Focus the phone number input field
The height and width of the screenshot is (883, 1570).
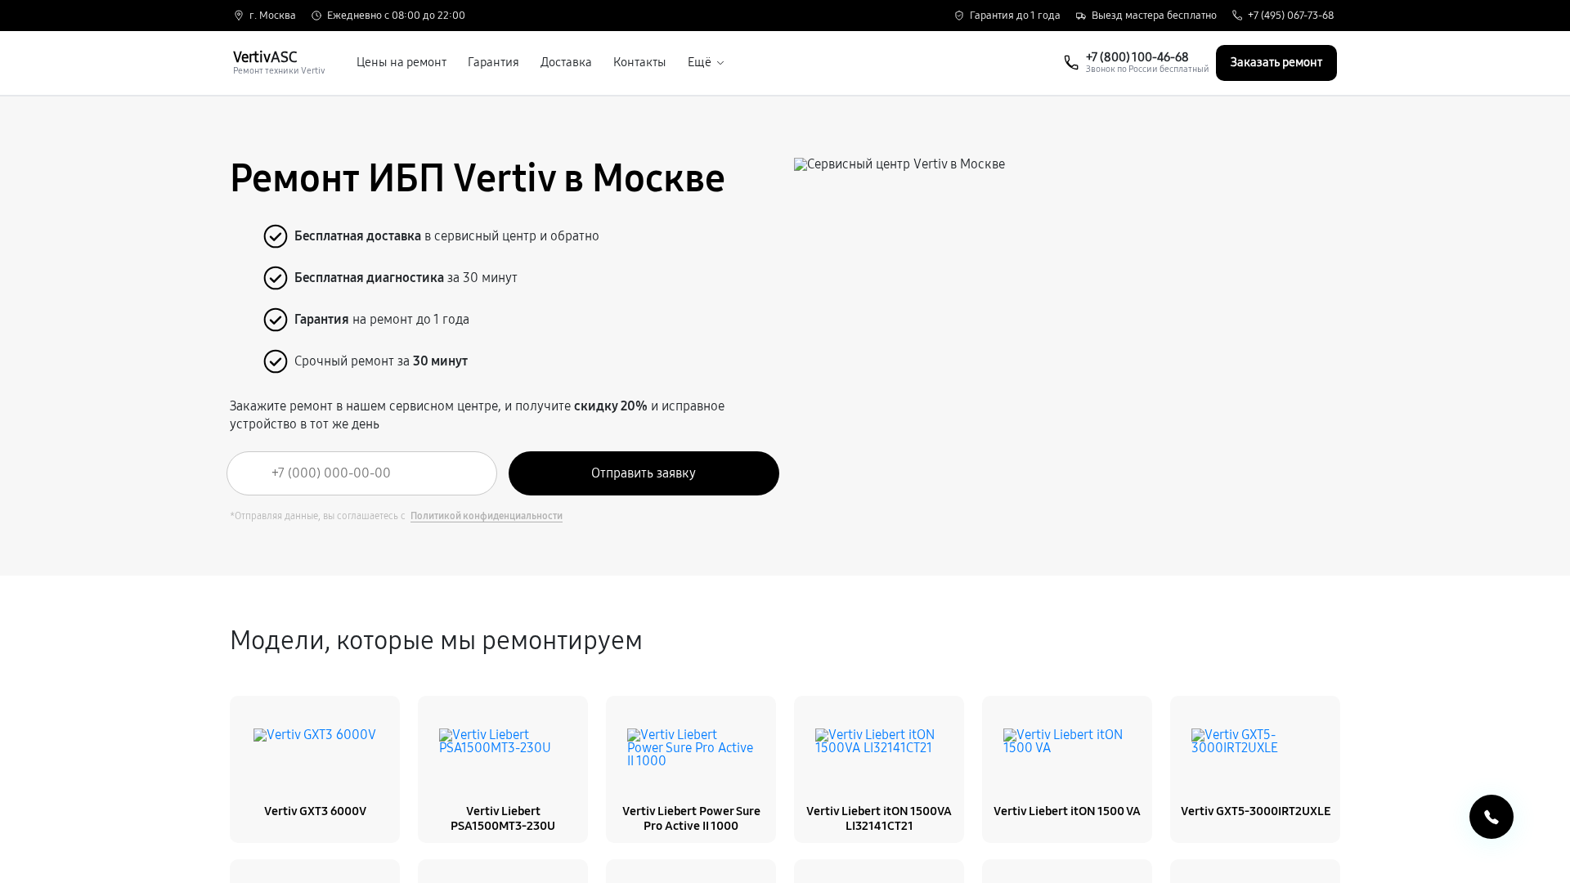coord(361,473)
